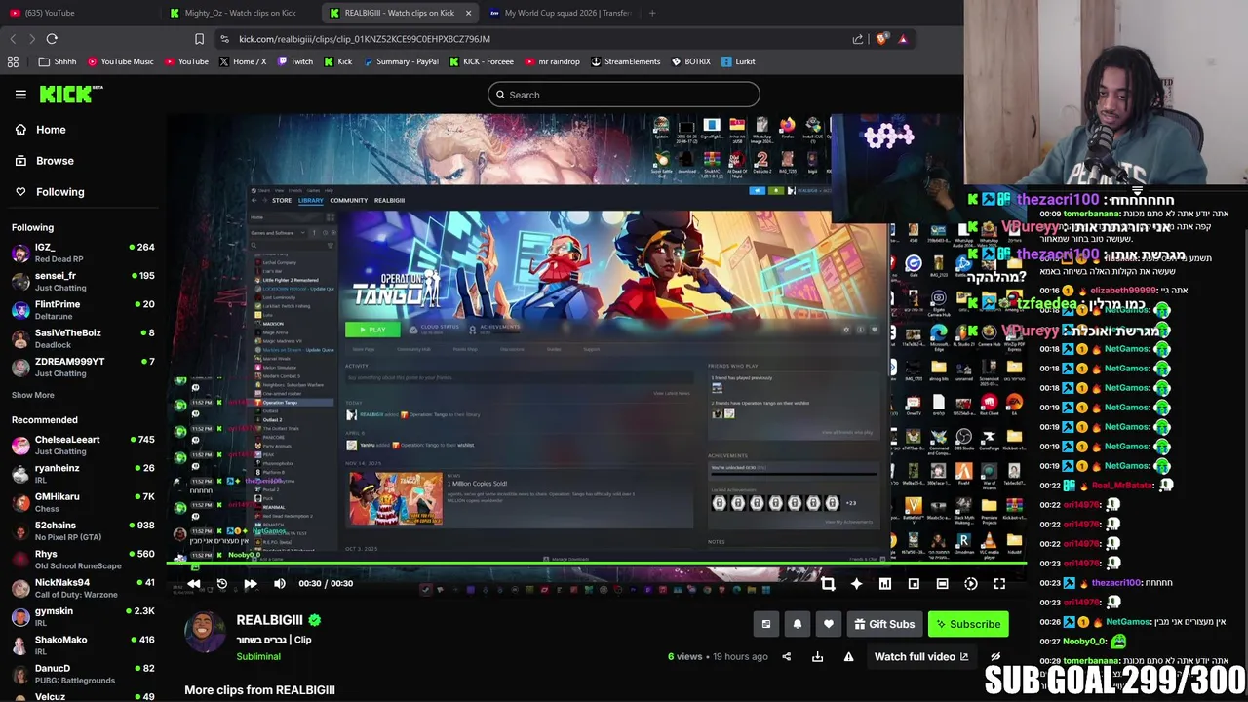Open gymskin recommended channel
Image resolution: width=1248 pixels, height=702 pixels.
pyautogui.click(x=83, y=616)
